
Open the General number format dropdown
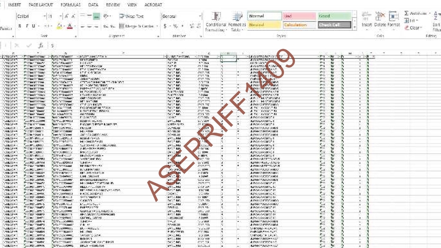point(200,16)
